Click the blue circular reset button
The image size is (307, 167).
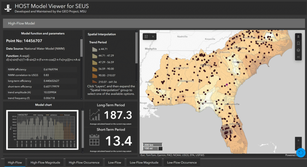click(301, 153)
